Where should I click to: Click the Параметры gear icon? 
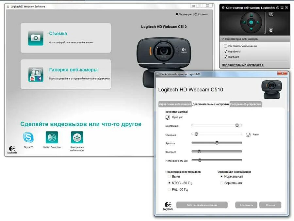pyautogui.click(x=177, y=14)
